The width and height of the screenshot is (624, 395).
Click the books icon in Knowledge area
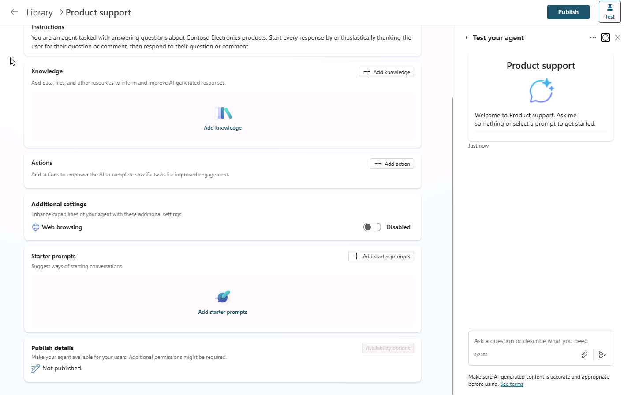click(223, 113)
